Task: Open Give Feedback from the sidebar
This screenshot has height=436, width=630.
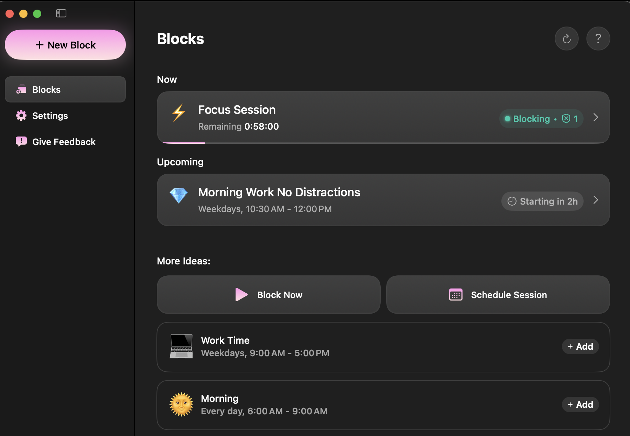Action: [x=65, y=142]
